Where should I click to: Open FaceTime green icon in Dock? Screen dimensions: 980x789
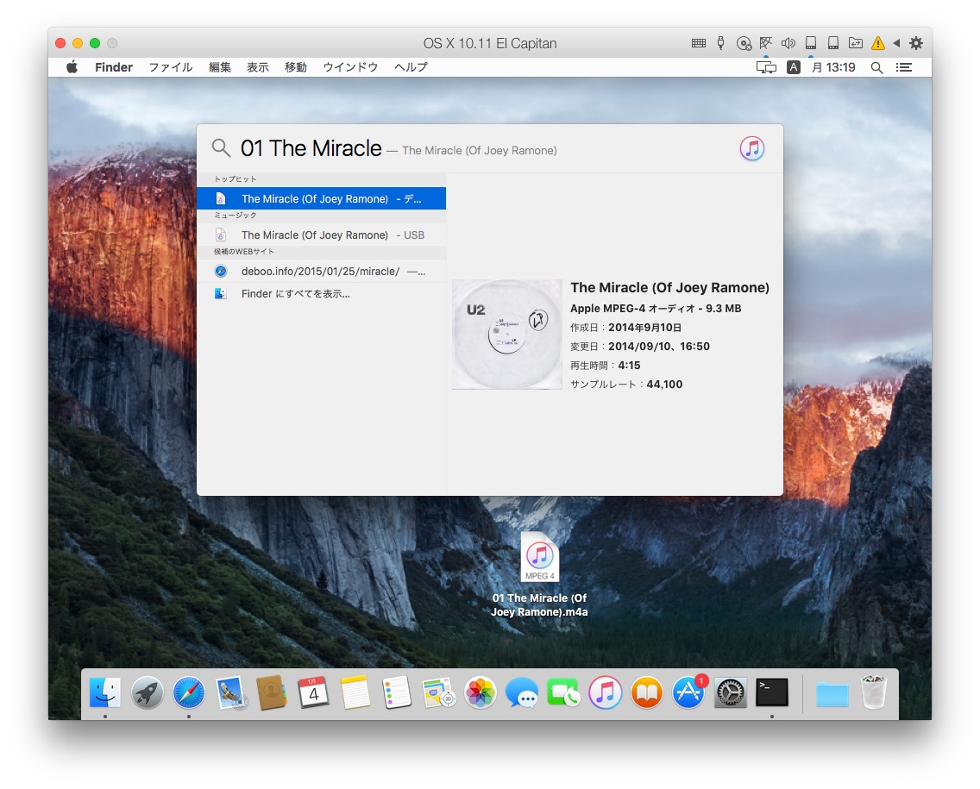[563, 692]
